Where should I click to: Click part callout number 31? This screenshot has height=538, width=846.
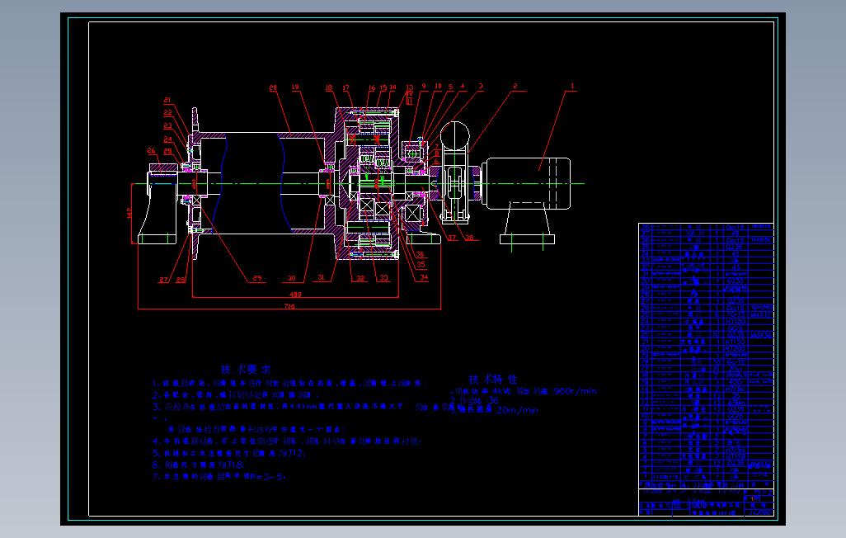[321, 277]
